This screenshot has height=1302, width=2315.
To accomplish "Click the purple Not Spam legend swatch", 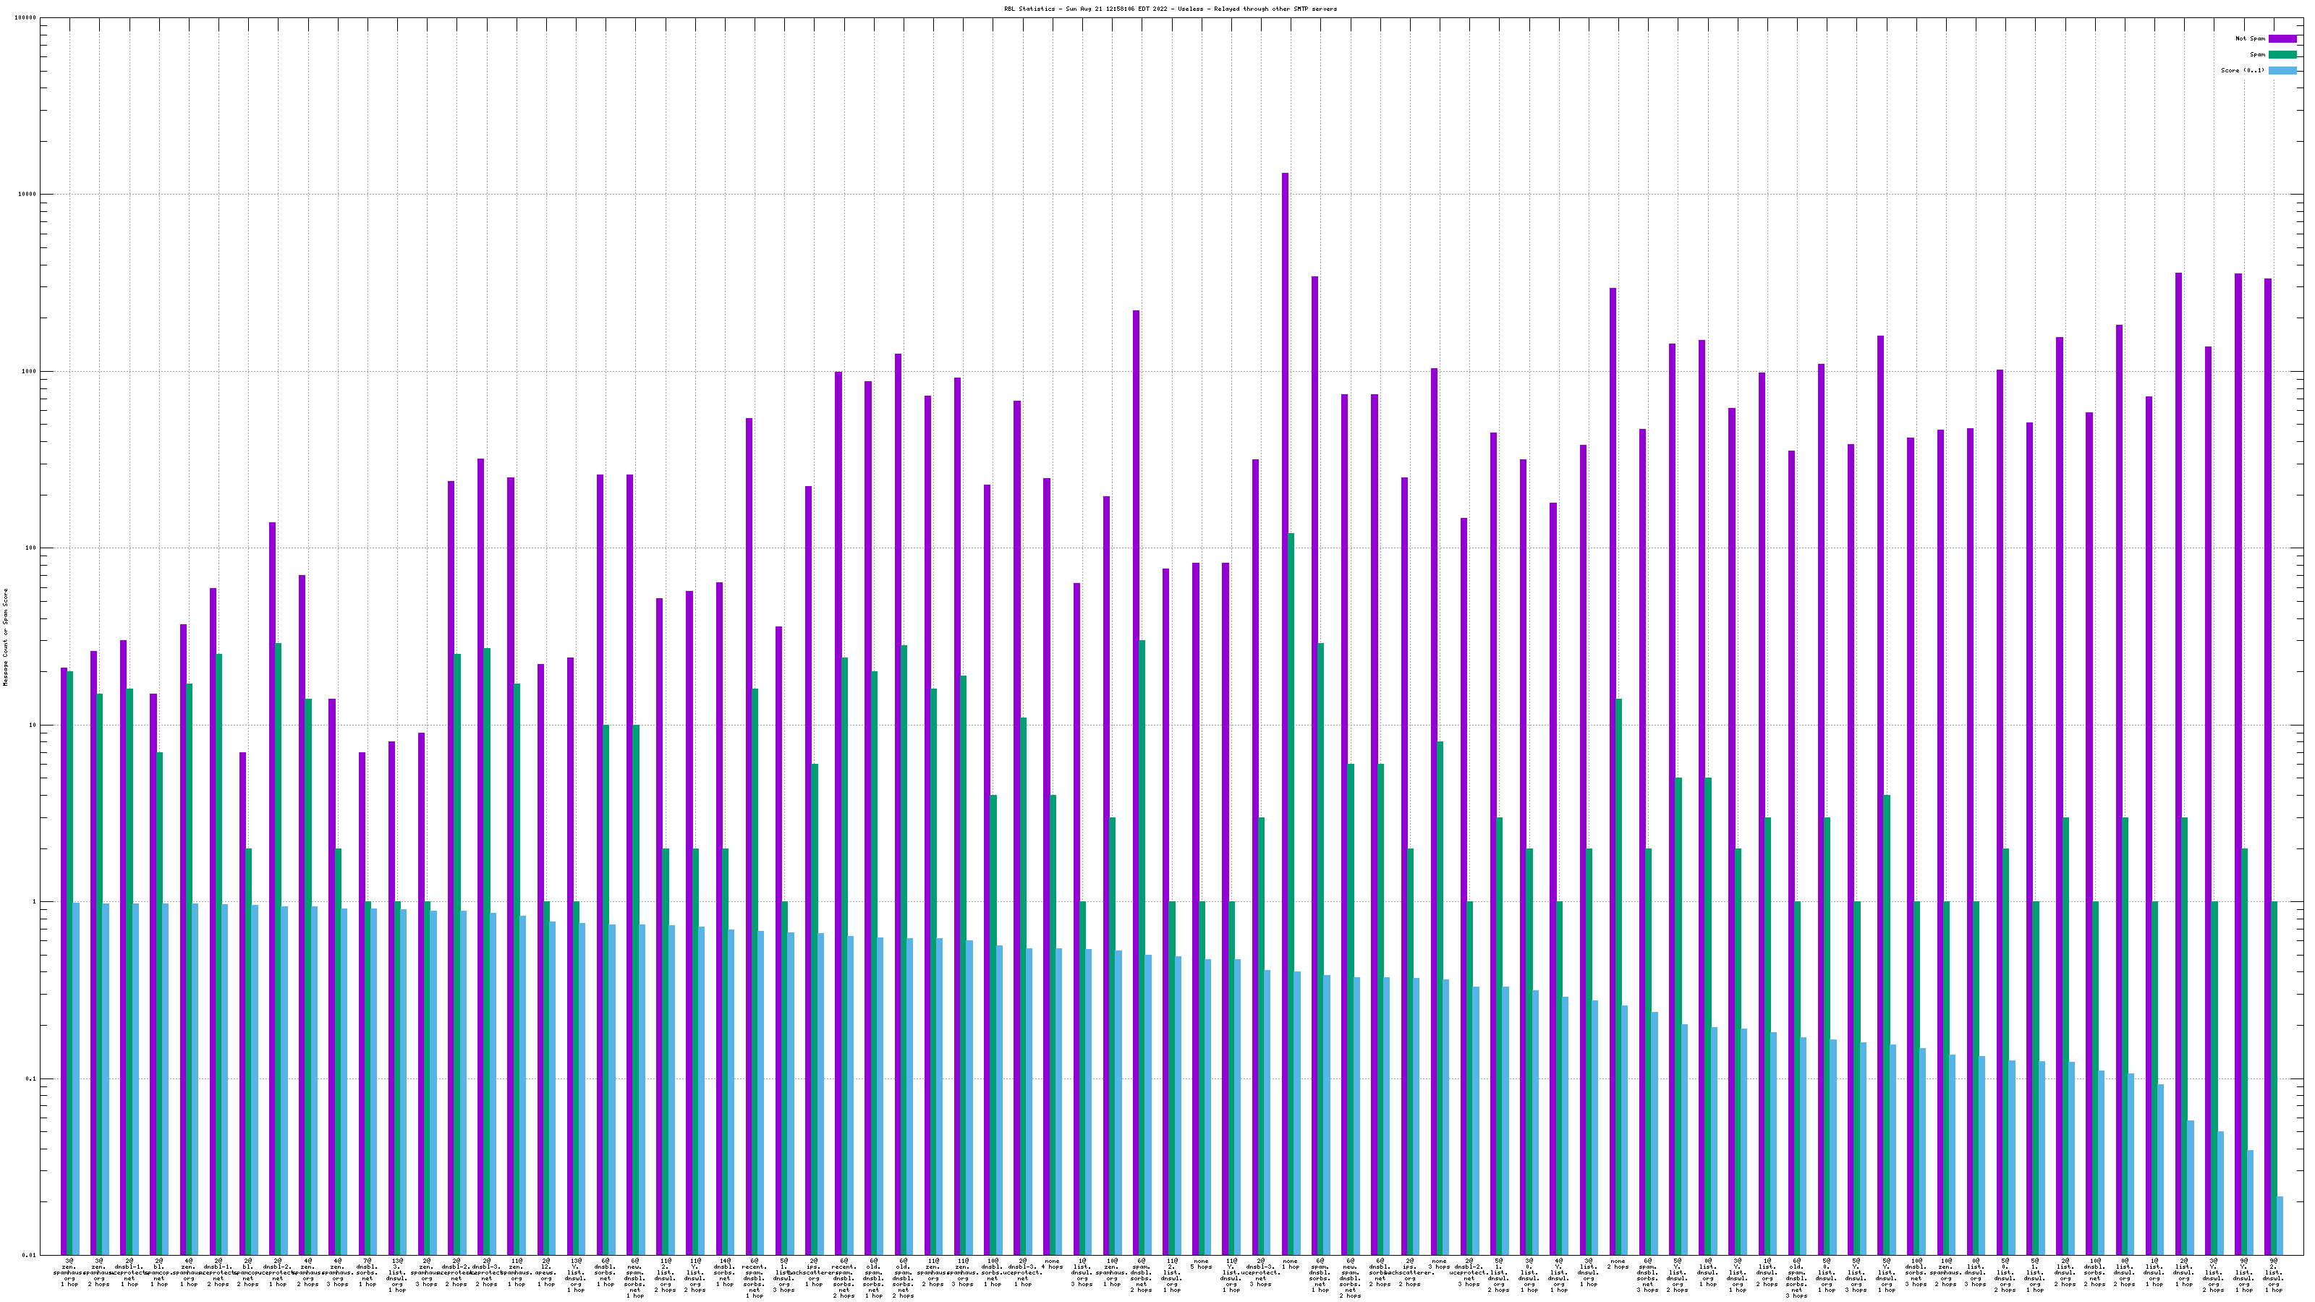I will coord(2282,38).
